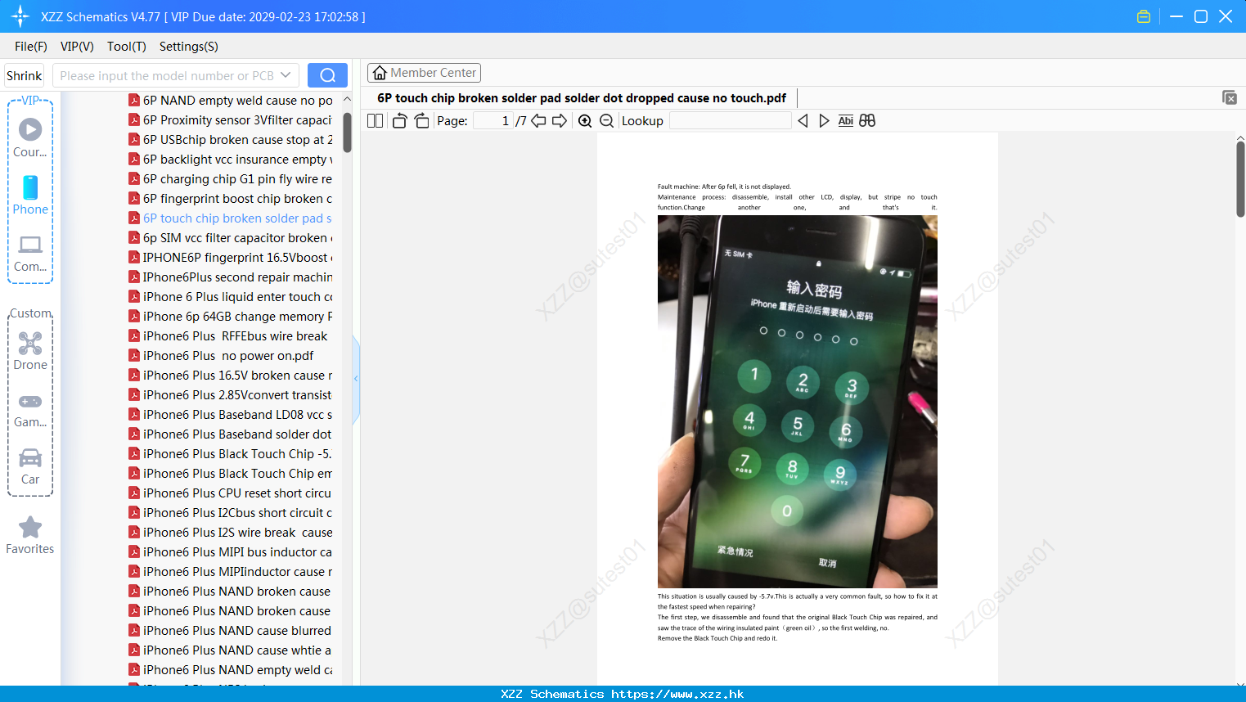1246x702 pixels.
Task: Open '6P charging chip G1 pin fly wire' file
Action: click(x=231, y=179)
